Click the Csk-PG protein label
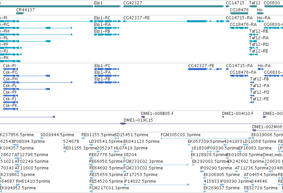This screenshot has height=193, width=283. tap(10, 72)
